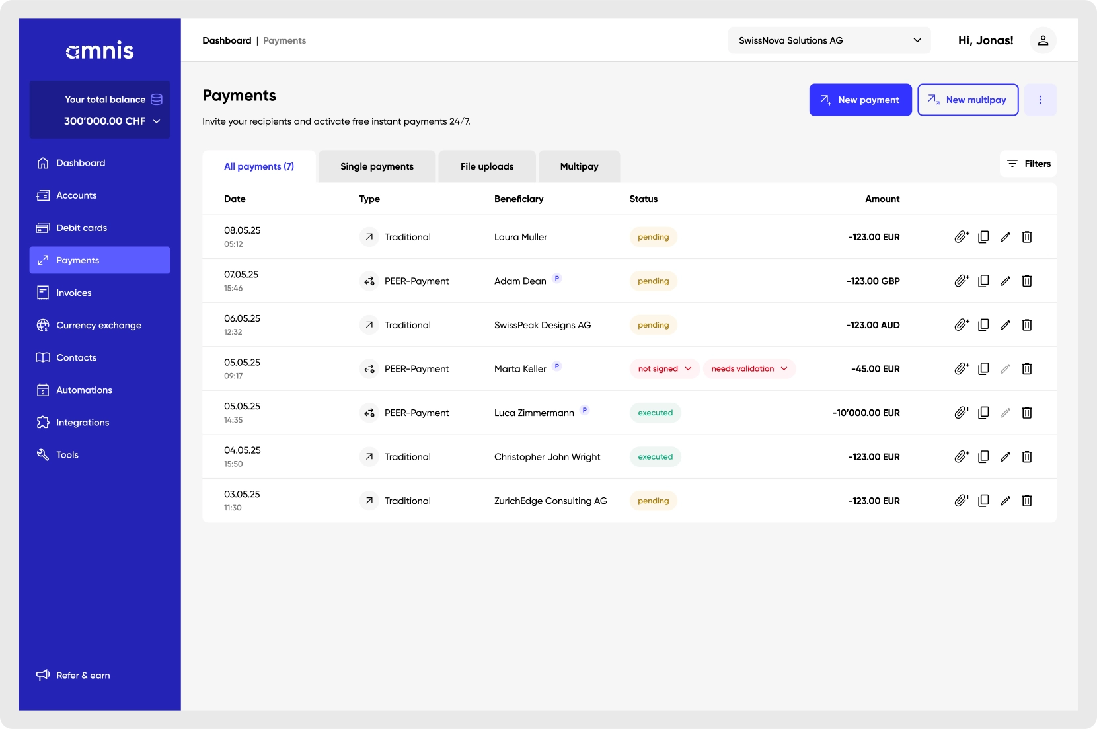Click the user profile avatar icon

[x=1043, y=40]
